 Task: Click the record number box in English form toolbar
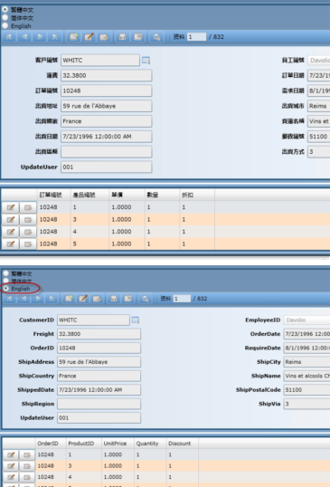pyautogui.click(x=182, y=299)
